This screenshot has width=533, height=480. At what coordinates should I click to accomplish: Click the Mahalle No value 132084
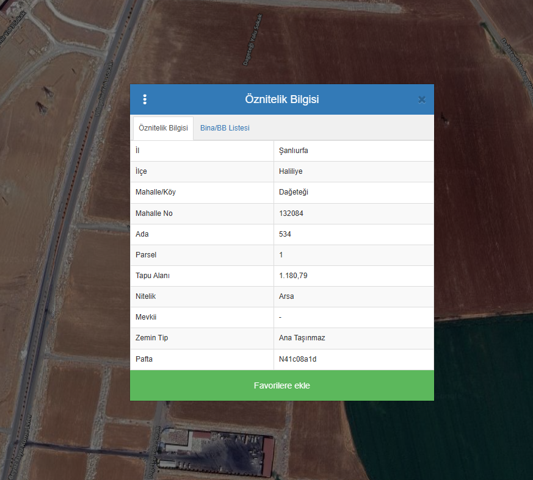(291, 213)
